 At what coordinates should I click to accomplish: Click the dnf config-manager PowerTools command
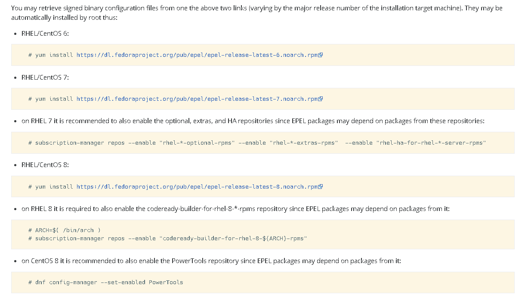click(x=106, y=282)
